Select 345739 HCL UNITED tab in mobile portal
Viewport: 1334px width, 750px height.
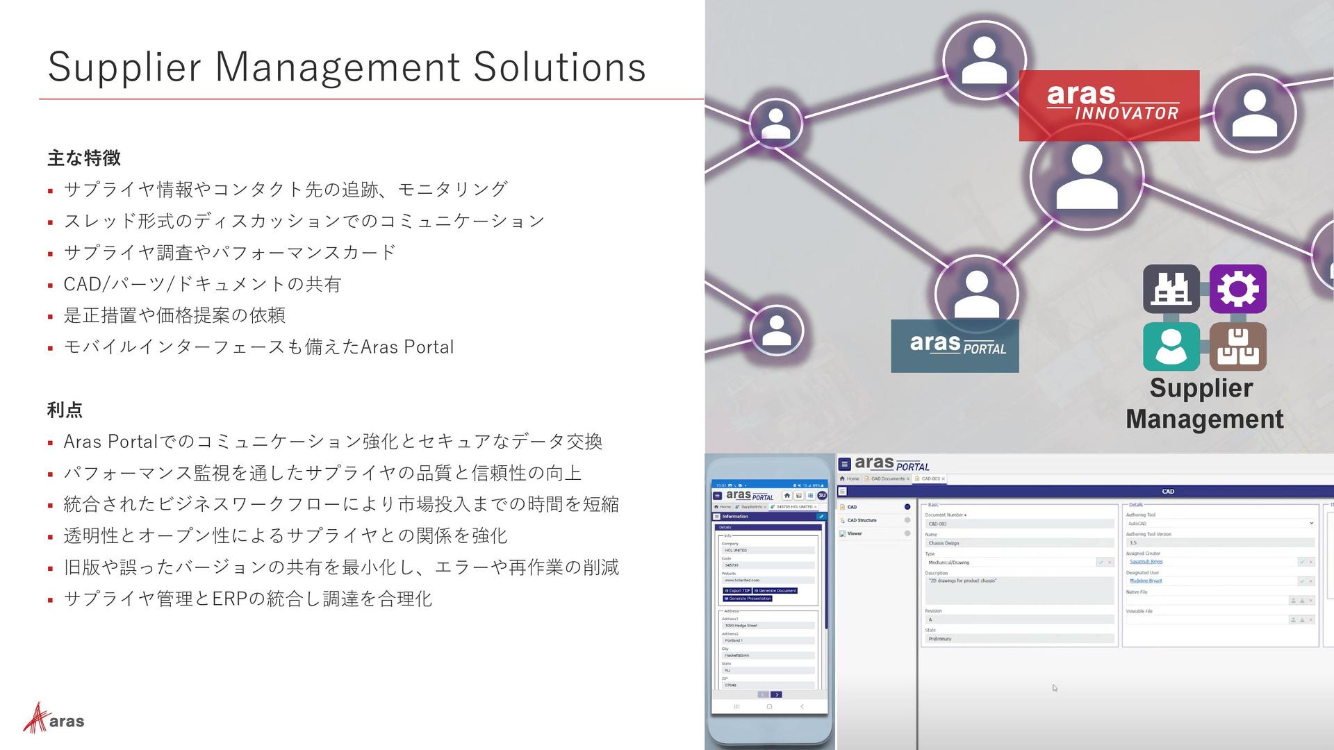(794, 507)
